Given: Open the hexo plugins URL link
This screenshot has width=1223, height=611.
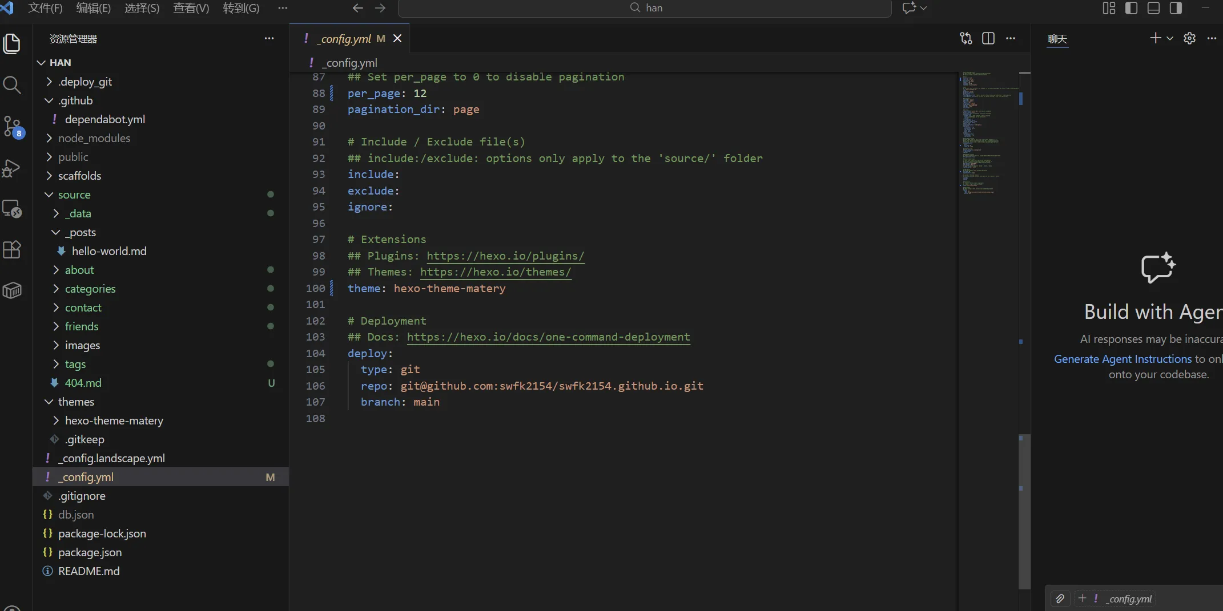Looking at the screenshot, I should [505, 256].
